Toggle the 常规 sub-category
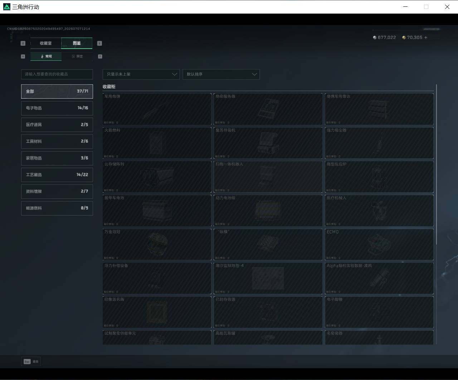 pyautogui.click(x=46, y=56)
